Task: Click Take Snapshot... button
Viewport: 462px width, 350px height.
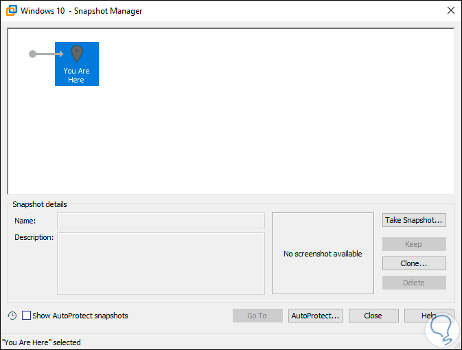Action: tap(414, 220)
